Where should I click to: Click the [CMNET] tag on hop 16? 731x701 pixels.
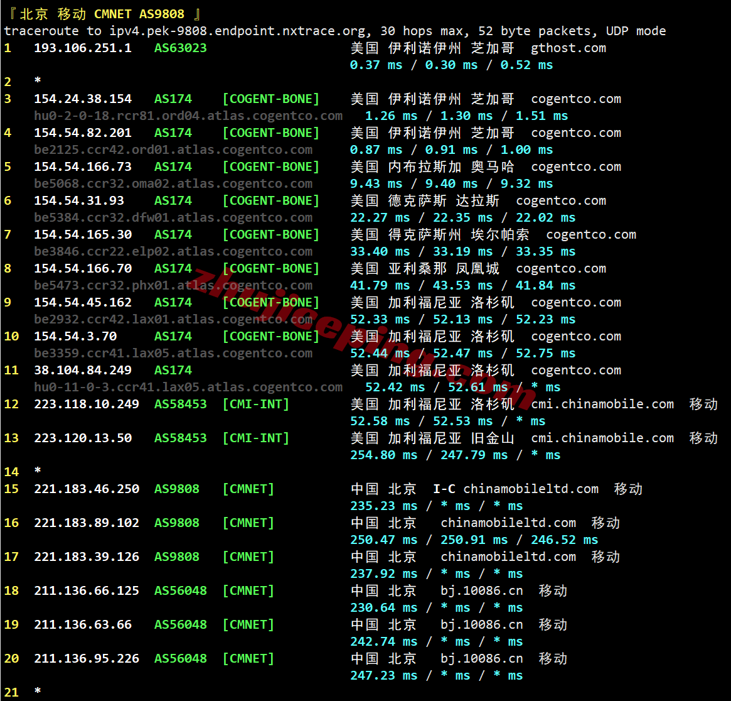coord(248,523)
